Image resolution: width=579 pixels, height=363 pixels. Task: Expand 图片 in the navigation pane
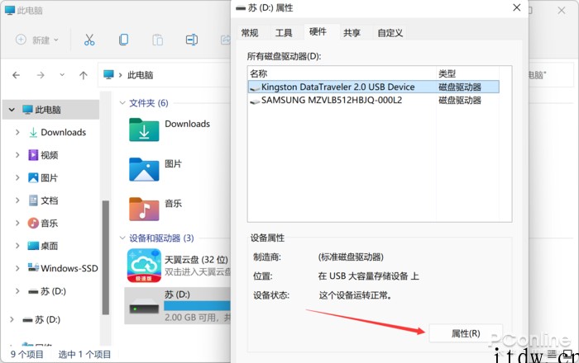click(17, 178)
